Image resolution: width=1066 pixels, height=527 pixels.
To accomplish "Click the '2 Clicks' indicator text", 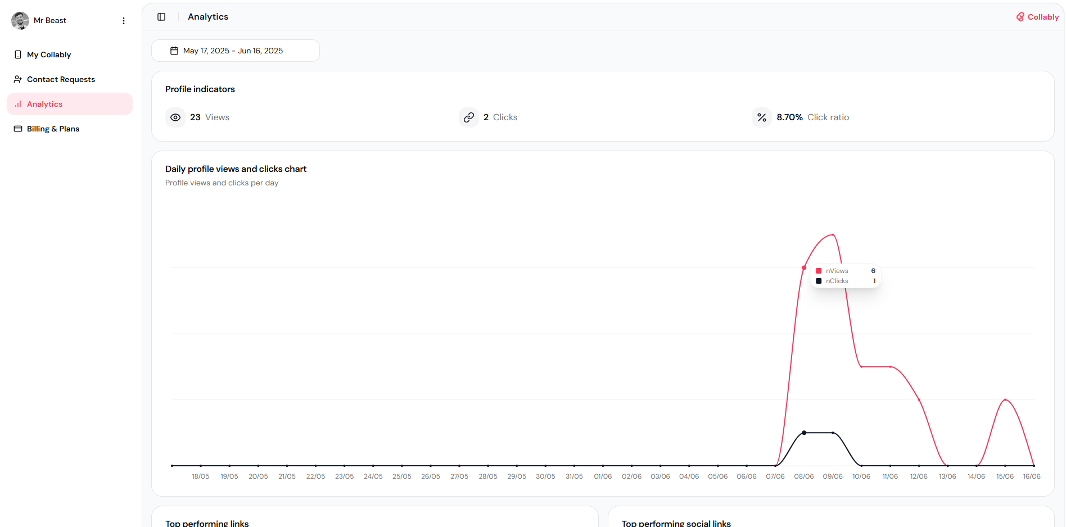I will [x=500, y=117].
